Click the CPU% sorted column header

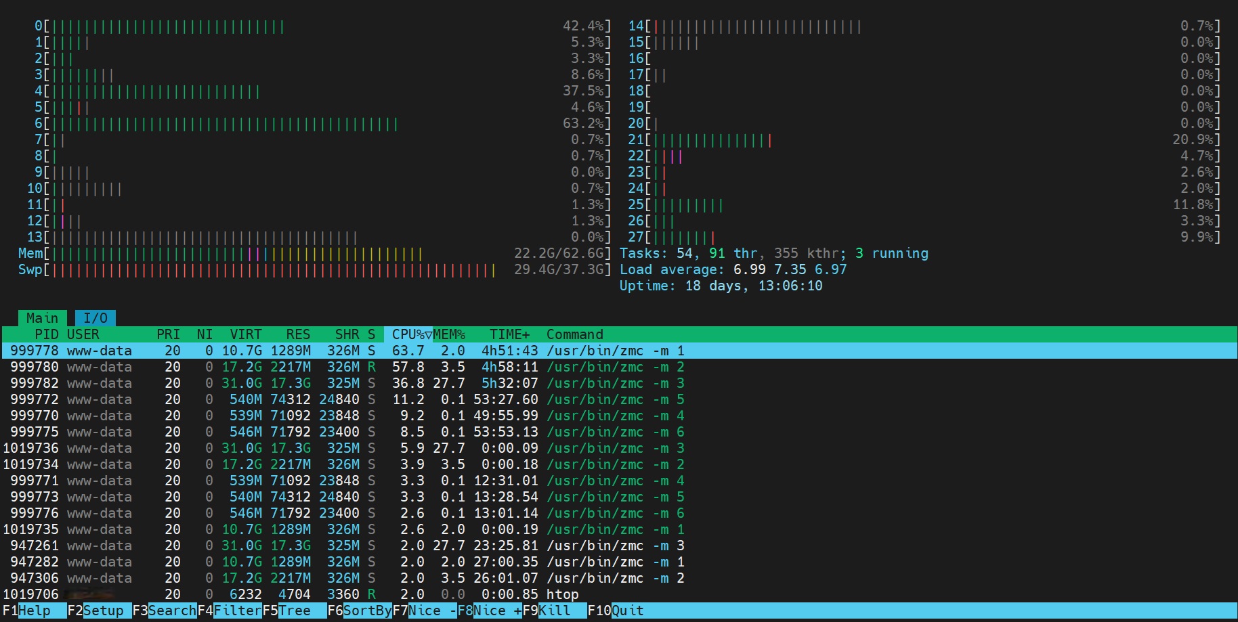408,334
